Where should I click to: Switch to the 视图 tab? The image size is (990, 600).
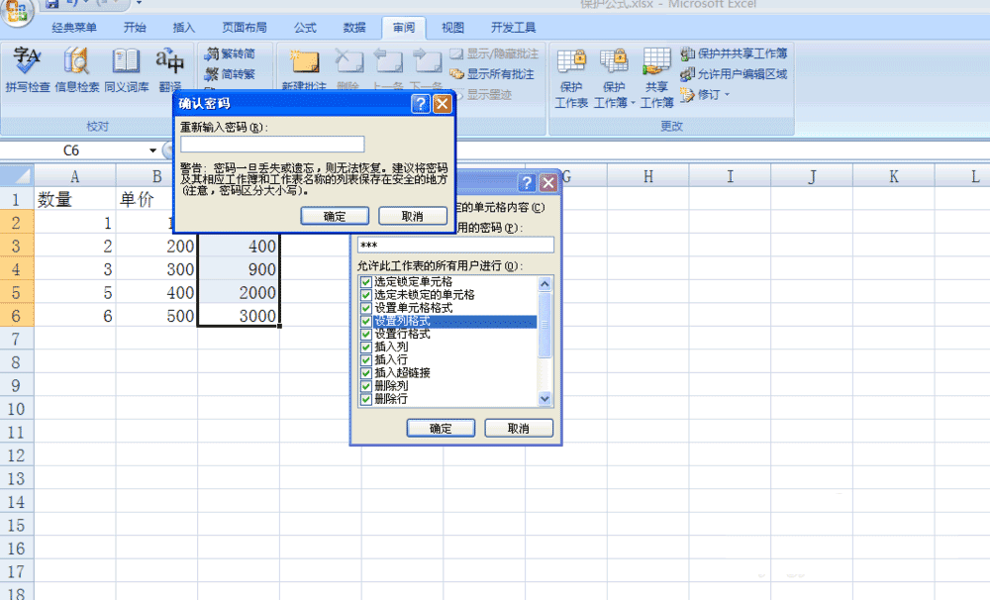click(452, 28)
